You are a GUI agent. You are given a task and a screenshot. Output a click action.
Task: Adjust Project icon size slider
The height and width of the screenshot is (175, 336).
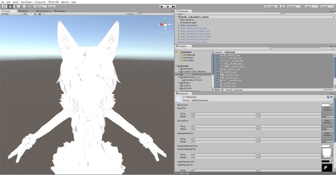click(x=328, y=90)
